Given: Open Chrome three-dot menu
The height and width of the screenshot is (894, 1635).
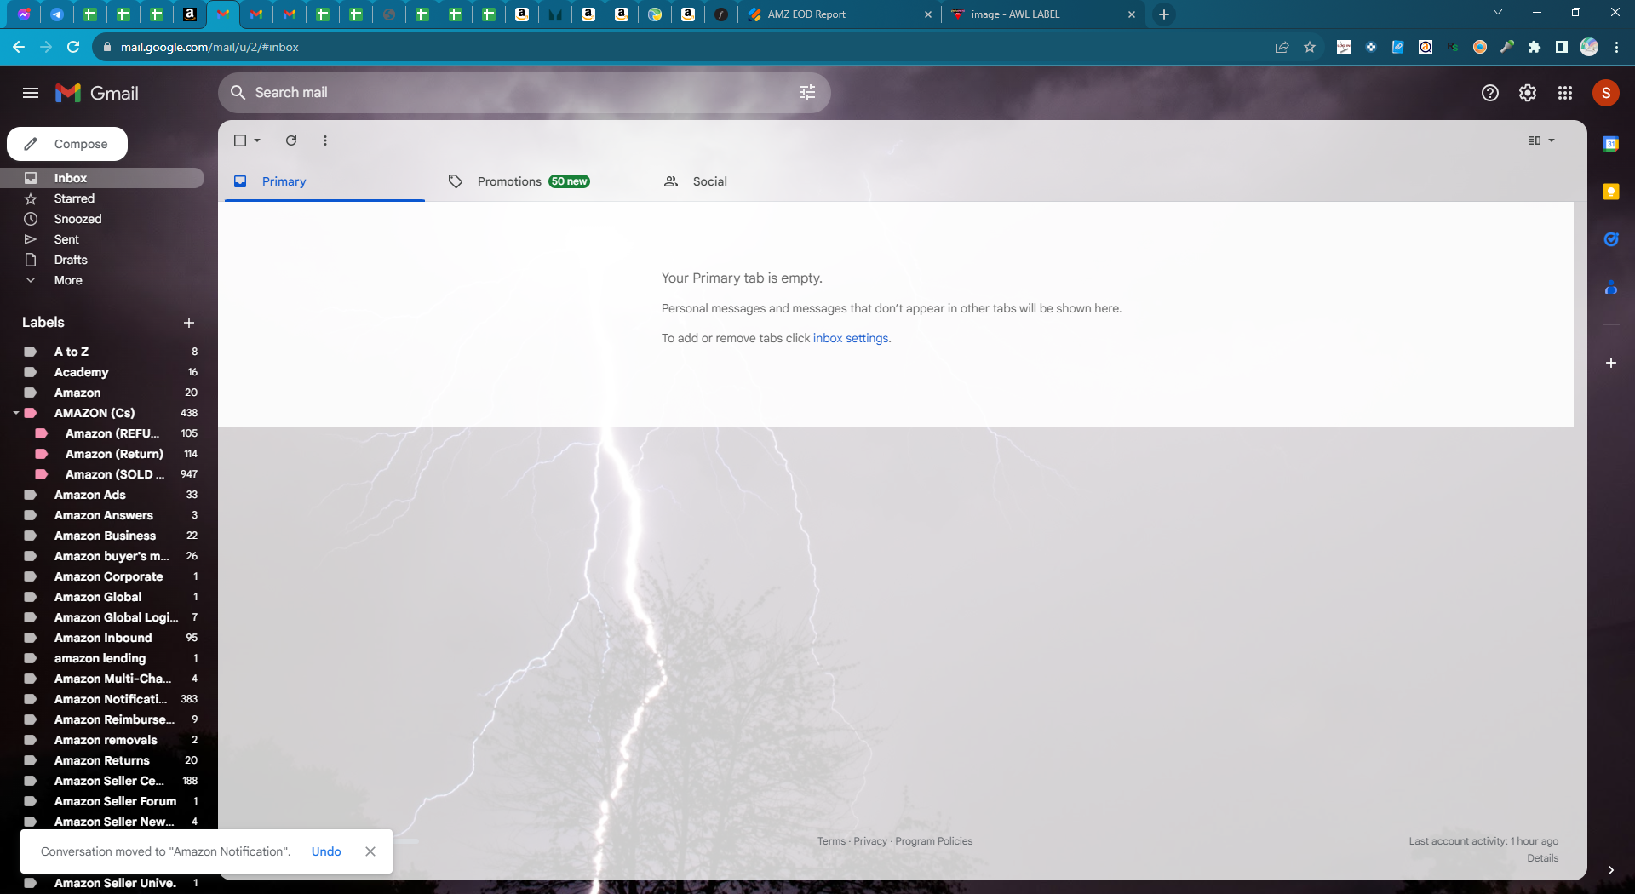Looking at the screenshot, I should [x=1616, y=47].
